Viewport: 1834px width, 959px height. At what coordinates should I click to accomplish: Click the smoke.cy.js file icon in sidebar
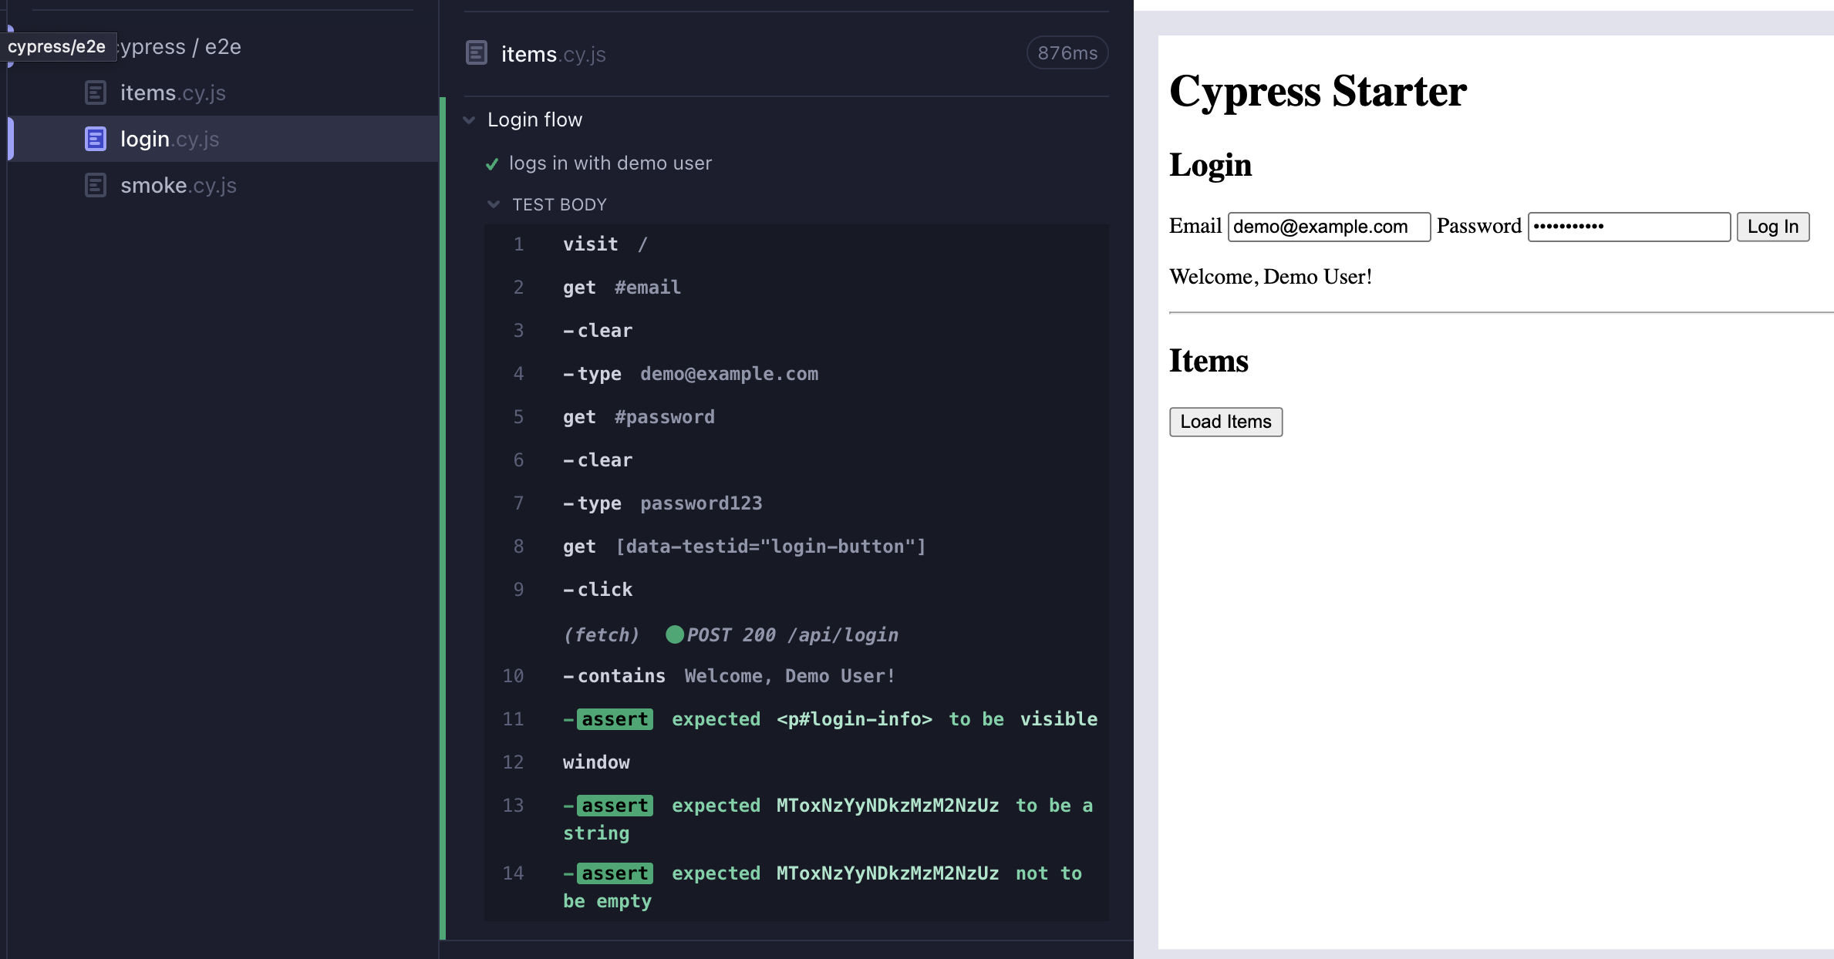point(95,186)
